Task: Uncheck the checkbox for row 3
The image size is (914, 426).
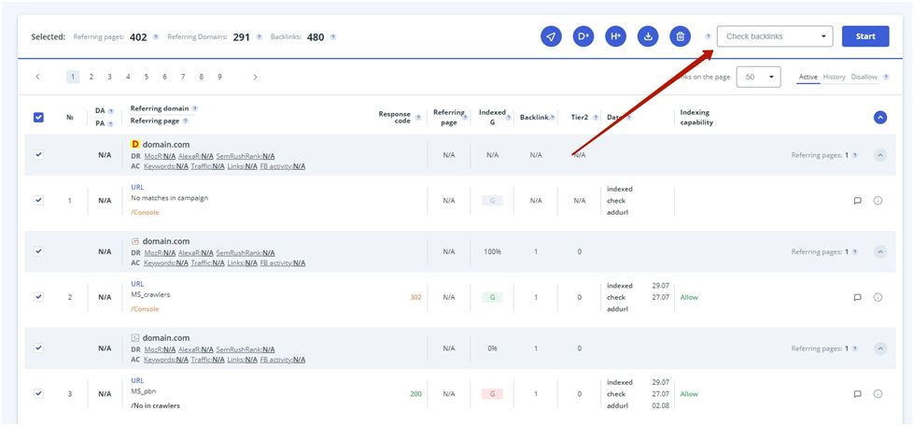Action: coord(38,394)
